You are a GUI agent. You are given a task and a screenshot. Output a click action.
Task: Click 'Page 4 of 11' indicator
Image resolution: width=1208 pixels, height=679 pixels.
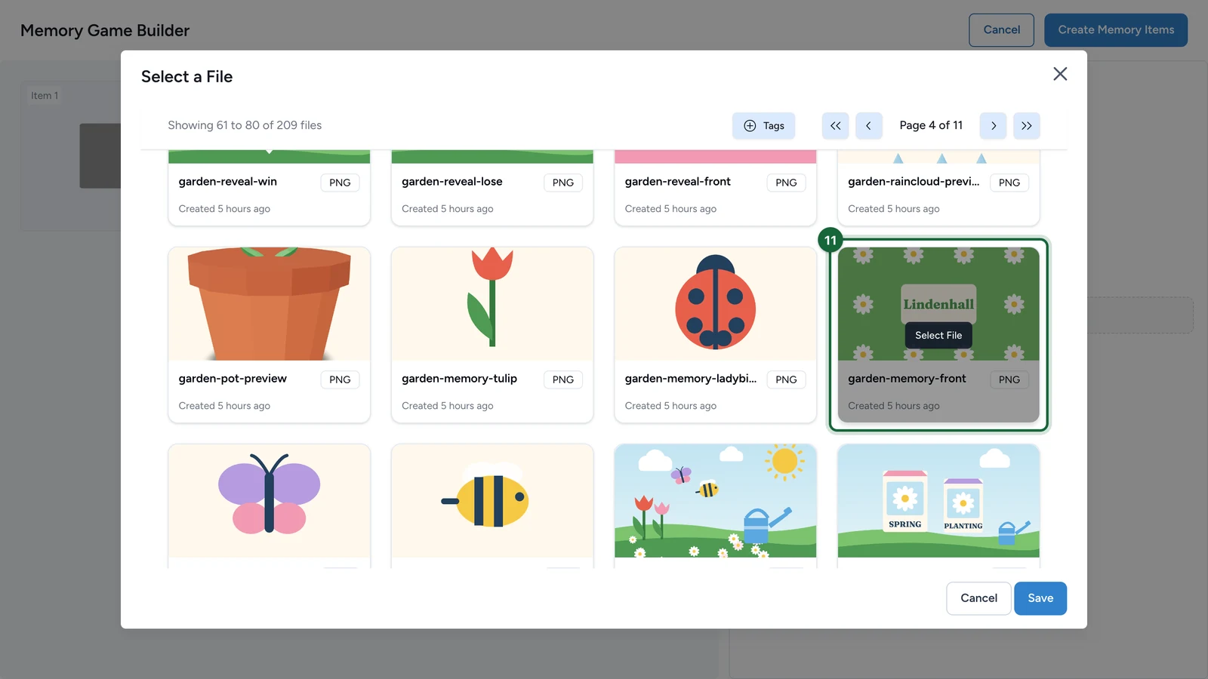coord(931,125)
